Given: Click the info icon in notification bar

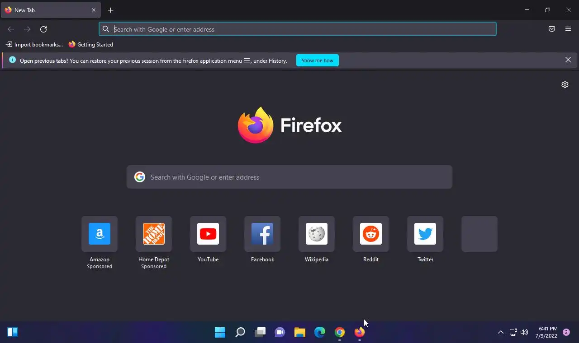Looking at the screenshot, I should (12, 60).
